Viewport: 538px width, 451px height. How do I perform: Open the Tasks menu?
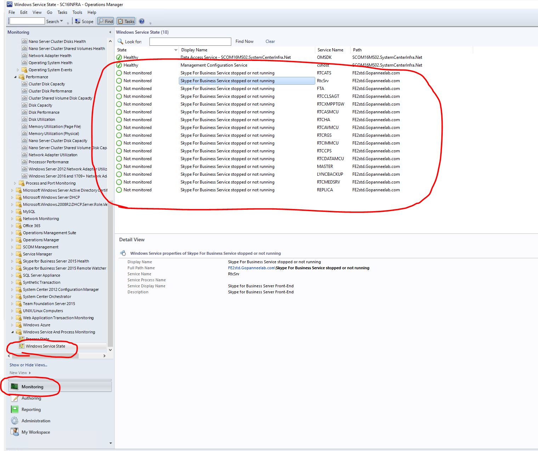pyautogui.click(x=62, y=12)
